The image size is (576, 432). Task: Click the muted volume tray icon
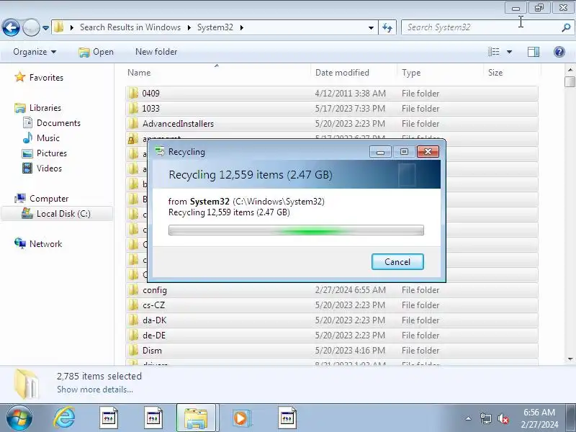tap(503, 418)
